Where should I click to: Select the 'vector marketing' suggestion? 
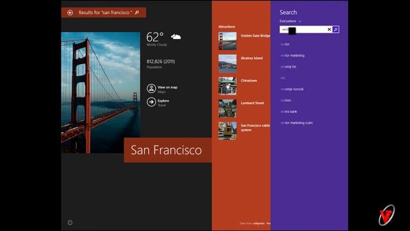click(x=292, y=56)
